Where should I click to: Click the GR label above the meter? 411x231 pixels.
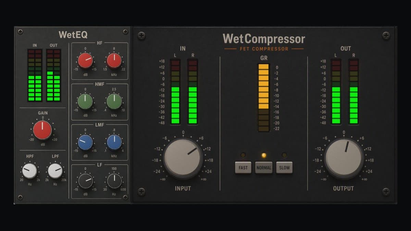pyautogui.click(x=264, y=58)
